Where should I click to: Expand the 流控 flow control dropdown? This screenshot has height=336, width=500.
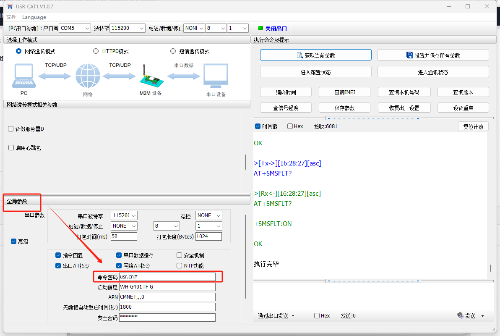pos(208,215)
